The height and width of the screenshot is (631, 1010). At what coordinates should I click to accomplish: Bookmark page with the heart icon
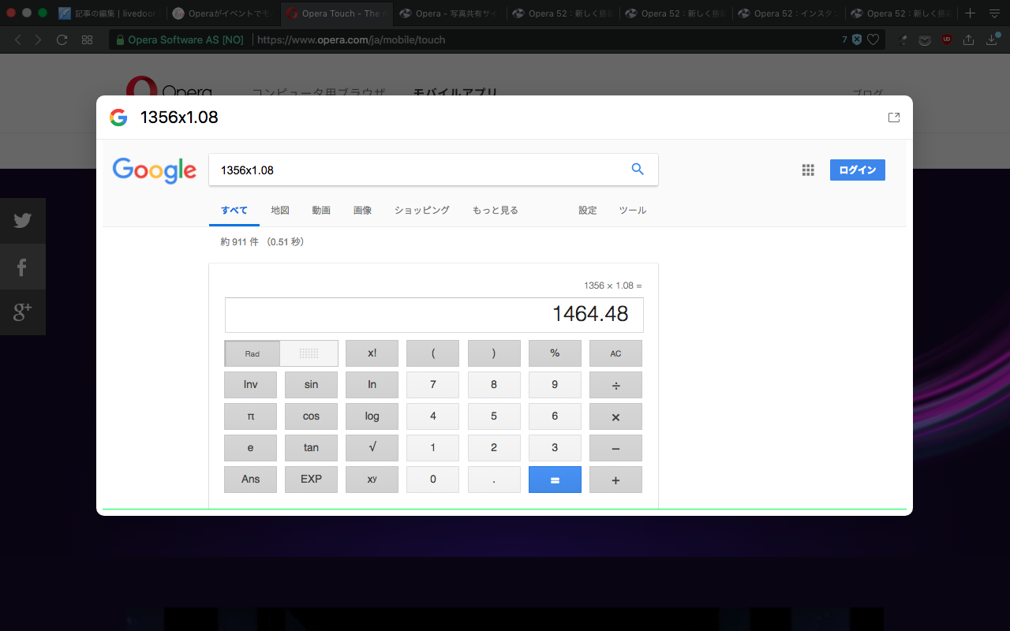[x=873, y=39]
